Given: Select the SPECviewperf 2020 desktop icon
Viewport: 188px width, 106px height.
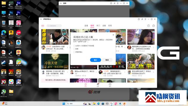Looking at the screenshot, I should click(11, 24).
